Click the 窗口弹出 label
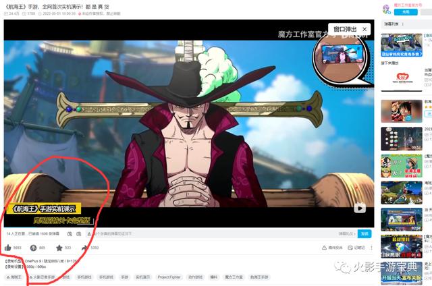 pos(345,29)
